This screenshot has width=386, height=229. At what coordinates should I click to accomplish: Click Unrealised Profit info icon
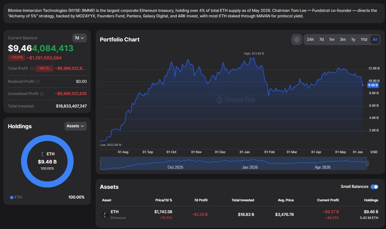point(42,94)
